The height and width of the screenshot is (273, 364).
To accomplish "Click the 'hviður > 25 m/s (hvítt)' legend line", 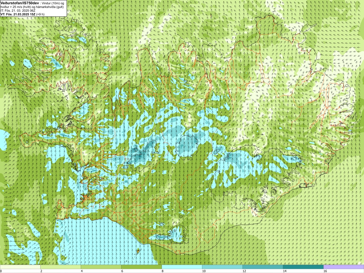I will 32,7.
